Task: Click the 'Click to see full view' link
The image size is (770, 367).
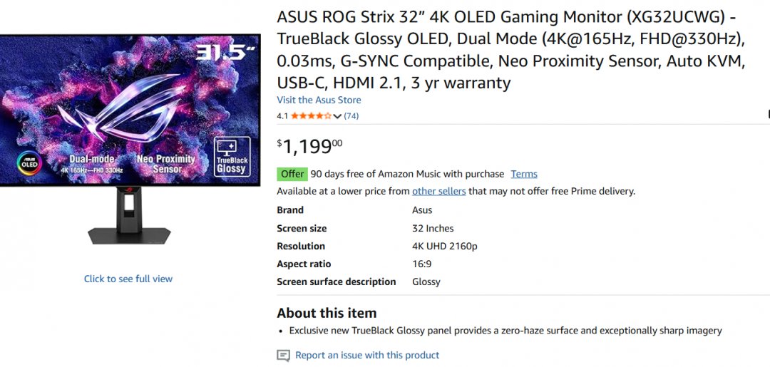Action: (128, 279)
